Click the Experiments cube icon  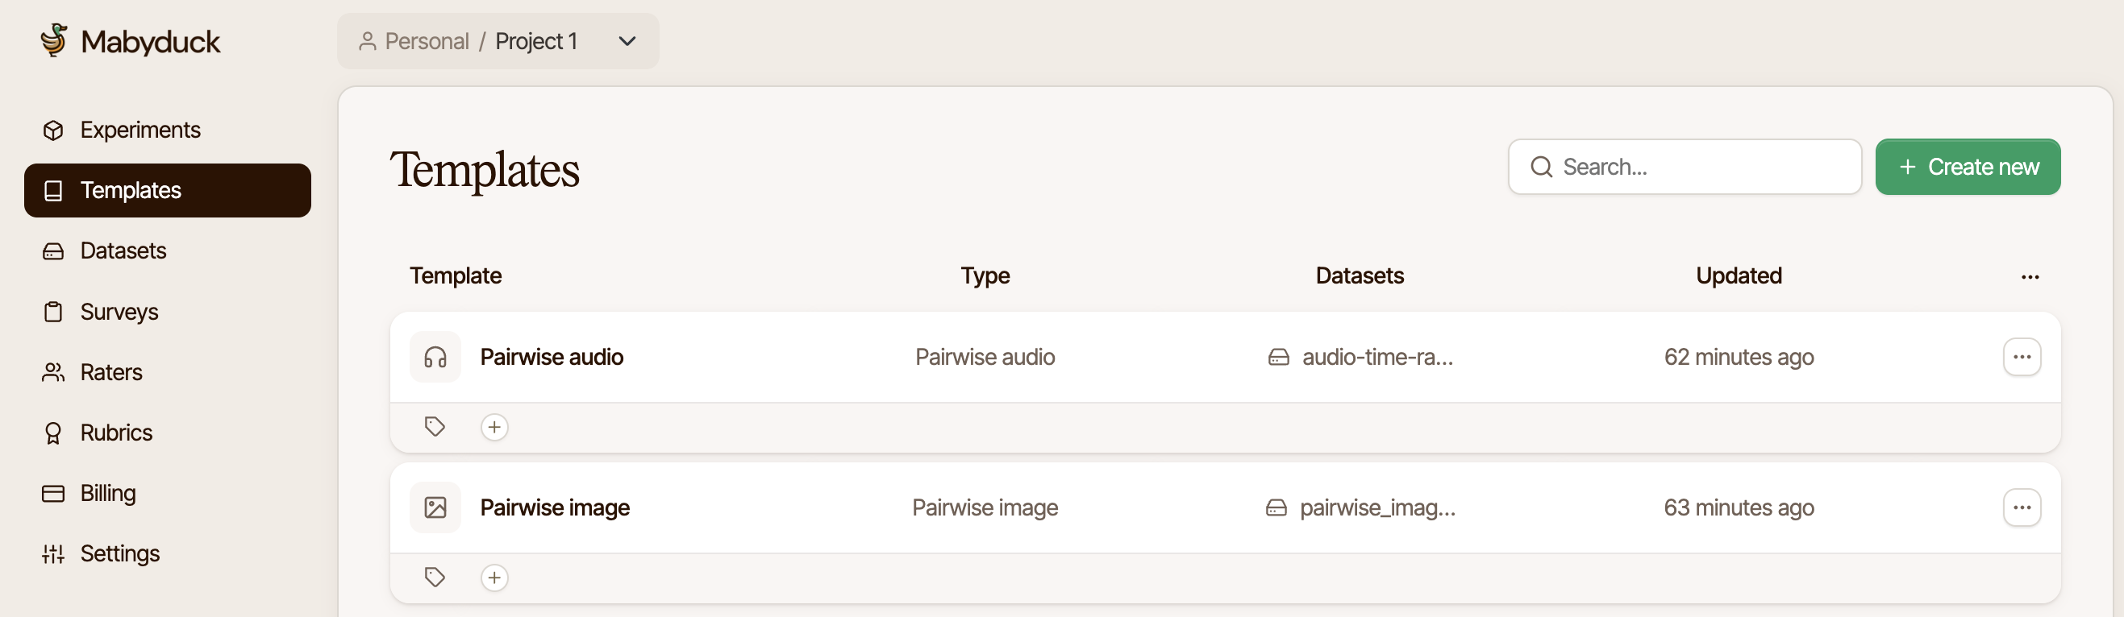coord(52,130)
